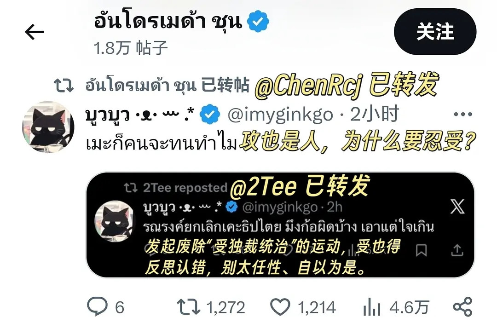Tap the 关注 follow button
Screen dimensions: 497x334
click(435, 32)
